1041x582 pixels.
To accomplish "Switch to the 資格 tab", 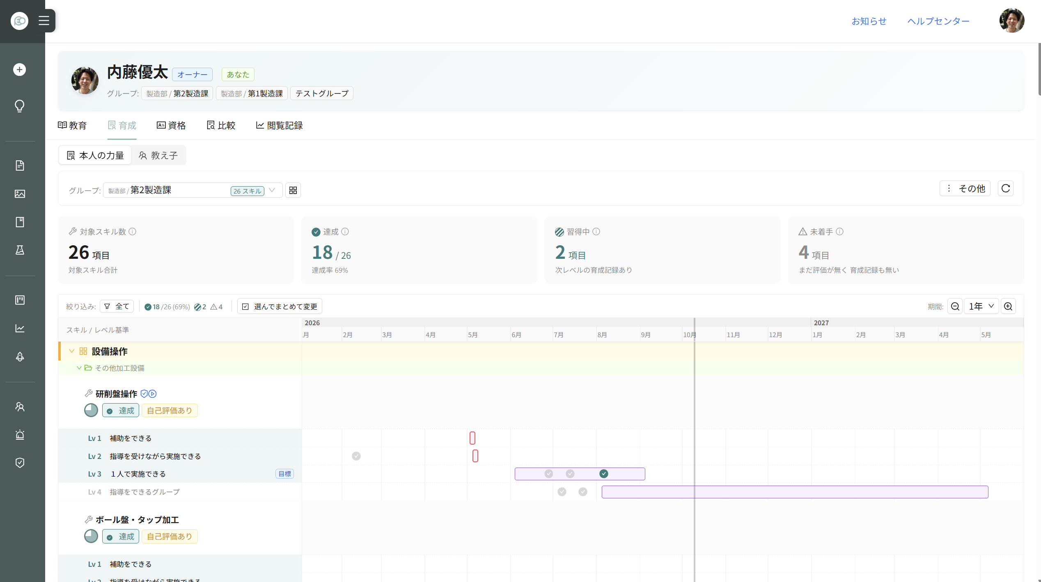I will [172, 126].
